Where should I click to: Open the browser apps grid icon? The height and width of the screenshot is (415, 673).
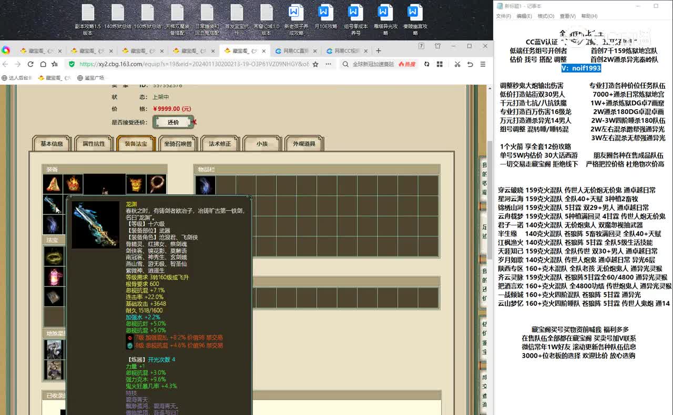click(x=440, y=64)
